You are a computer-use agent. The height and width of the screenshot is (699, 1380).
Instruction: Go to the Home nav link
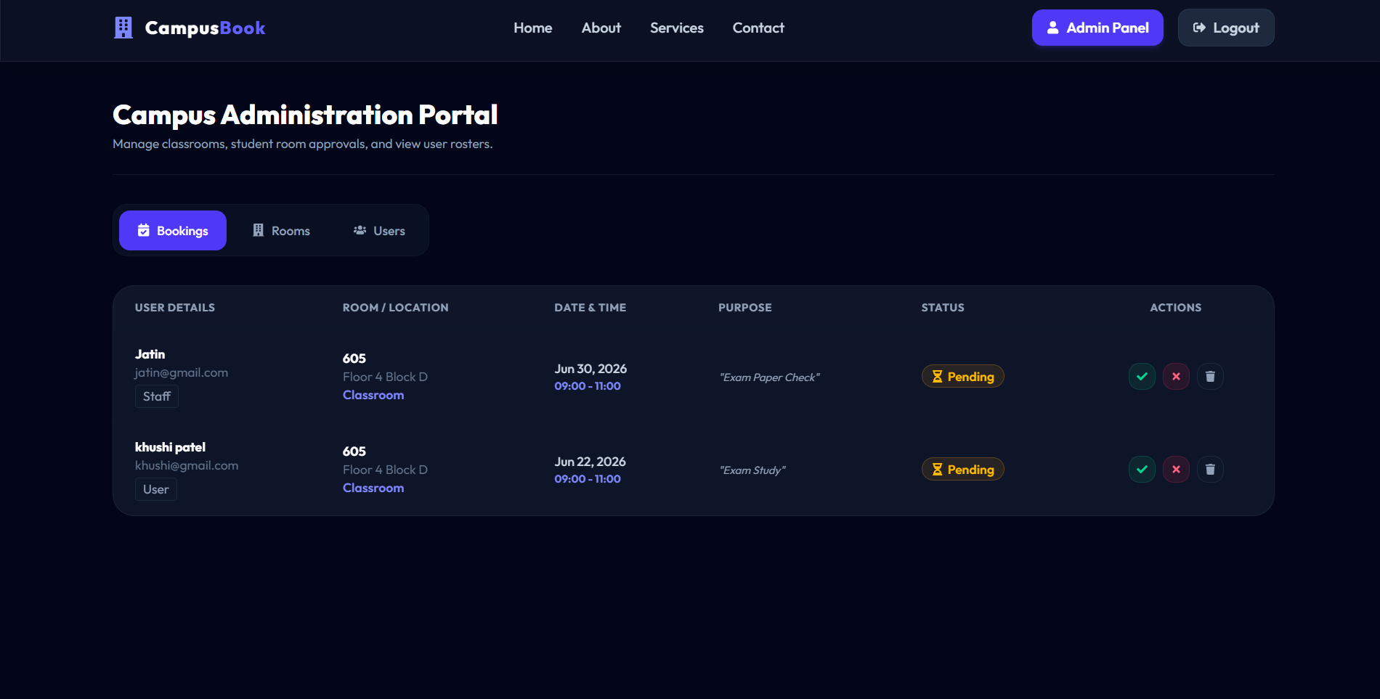point(532,28)
